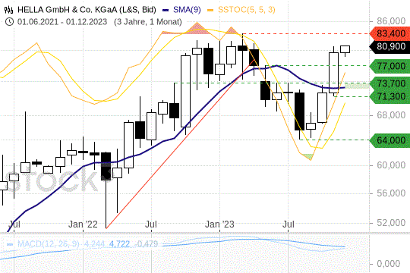Click the (3 Jahre, 1 Monat) period text
Screen dimensions: 410x273
click(x=148, y=22)
